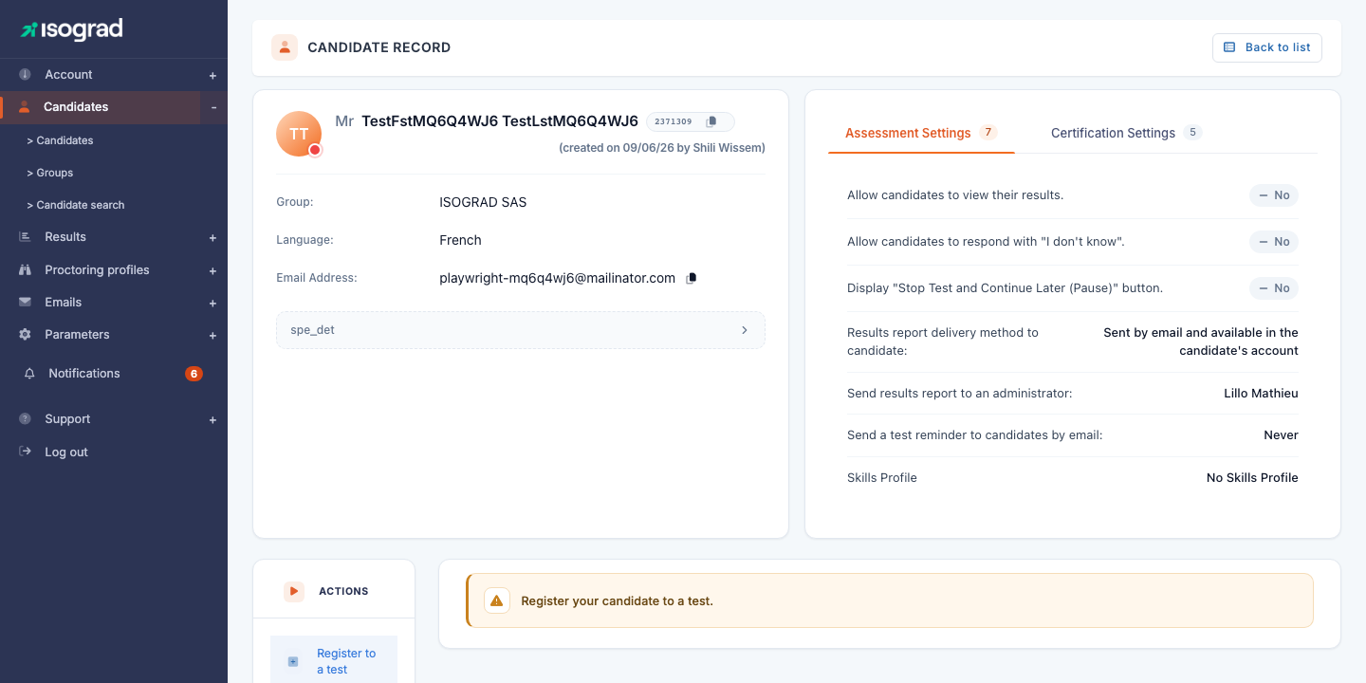This screenshot has width=1366, height=683.
Task: Expand the Account menu plus sign
Action: point(212,75)
